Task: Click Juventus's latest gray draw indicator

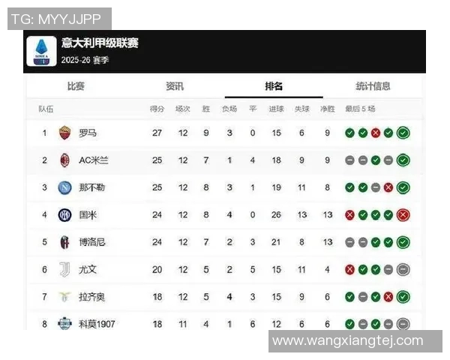Action: pyautogui.click(x=403, y=270)
